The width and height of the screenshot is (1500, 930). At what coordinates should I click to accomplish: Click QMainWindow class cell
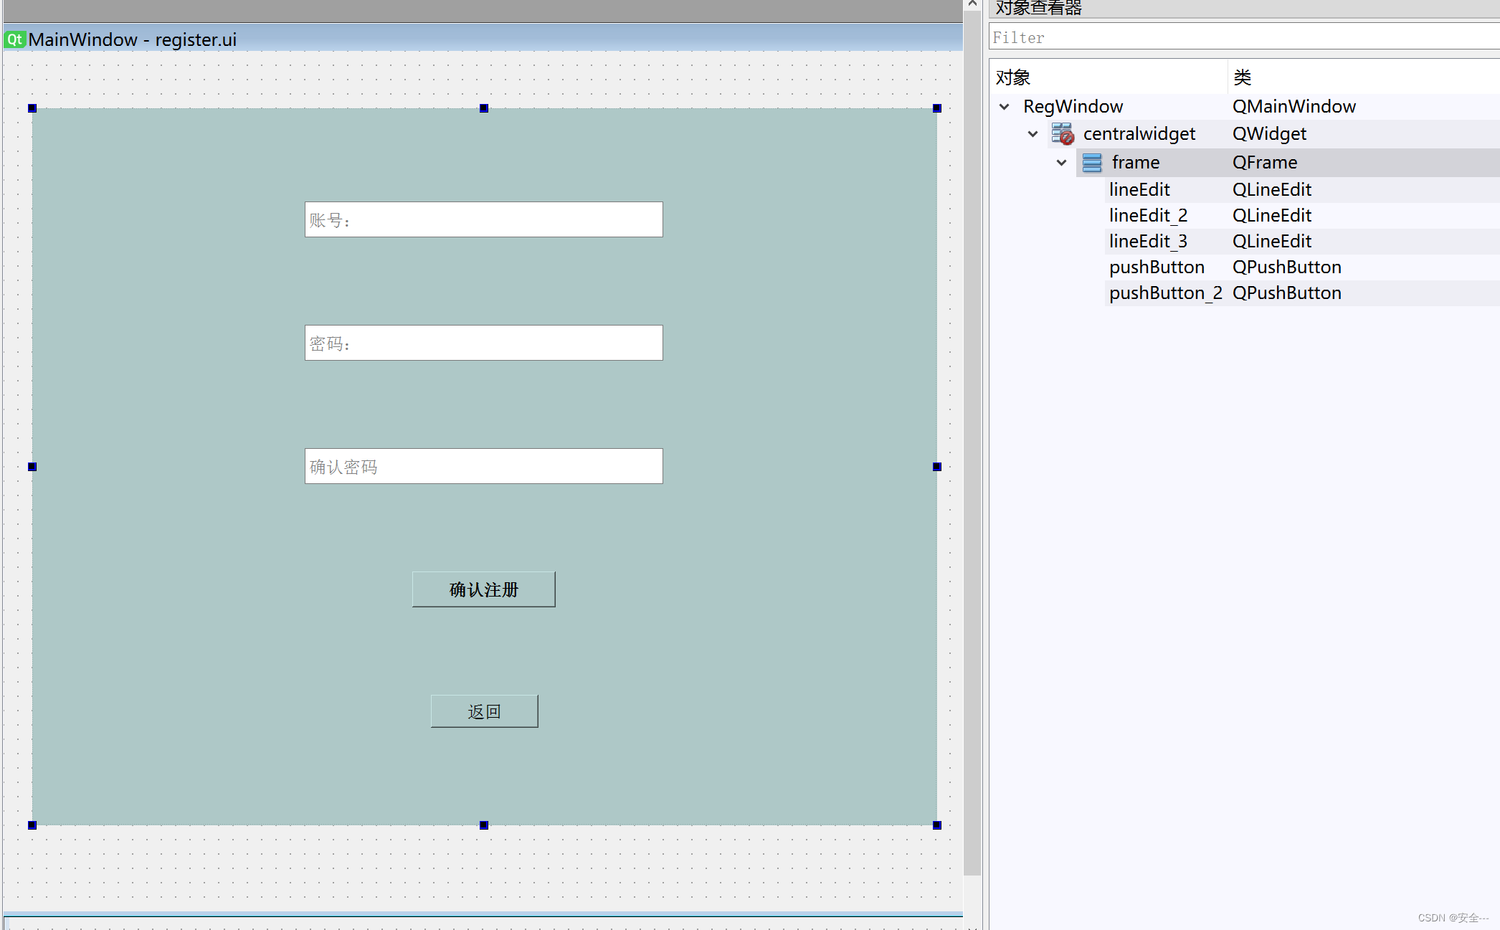pos(1294,107)
